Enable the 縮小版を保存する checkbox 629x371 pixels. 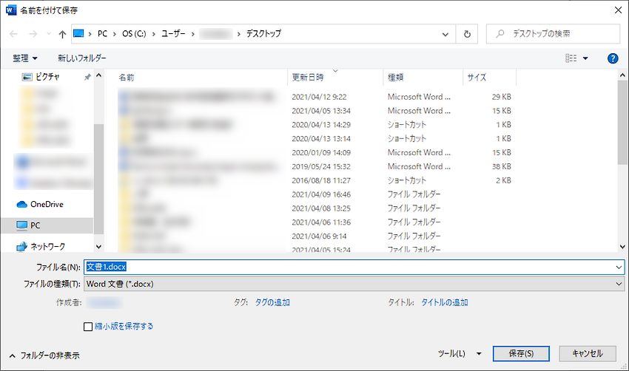(88, 326)
